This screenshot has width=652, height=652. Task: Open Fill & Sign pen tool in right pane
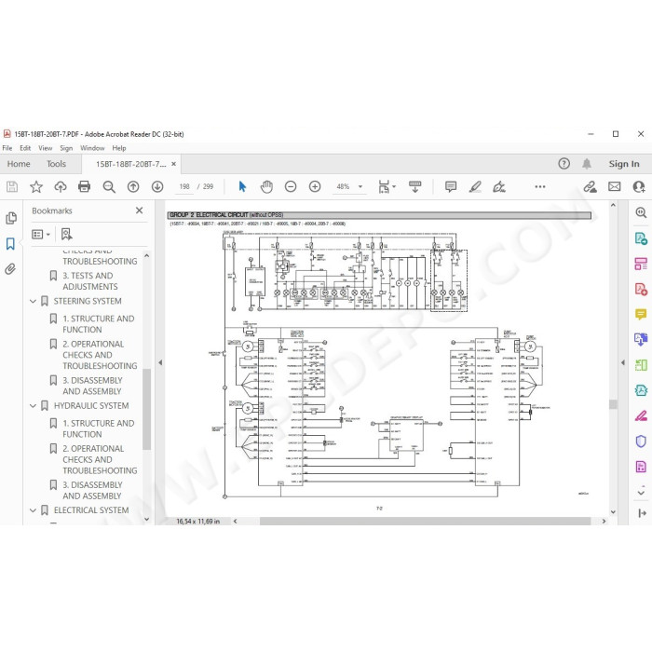click(641, 415)
